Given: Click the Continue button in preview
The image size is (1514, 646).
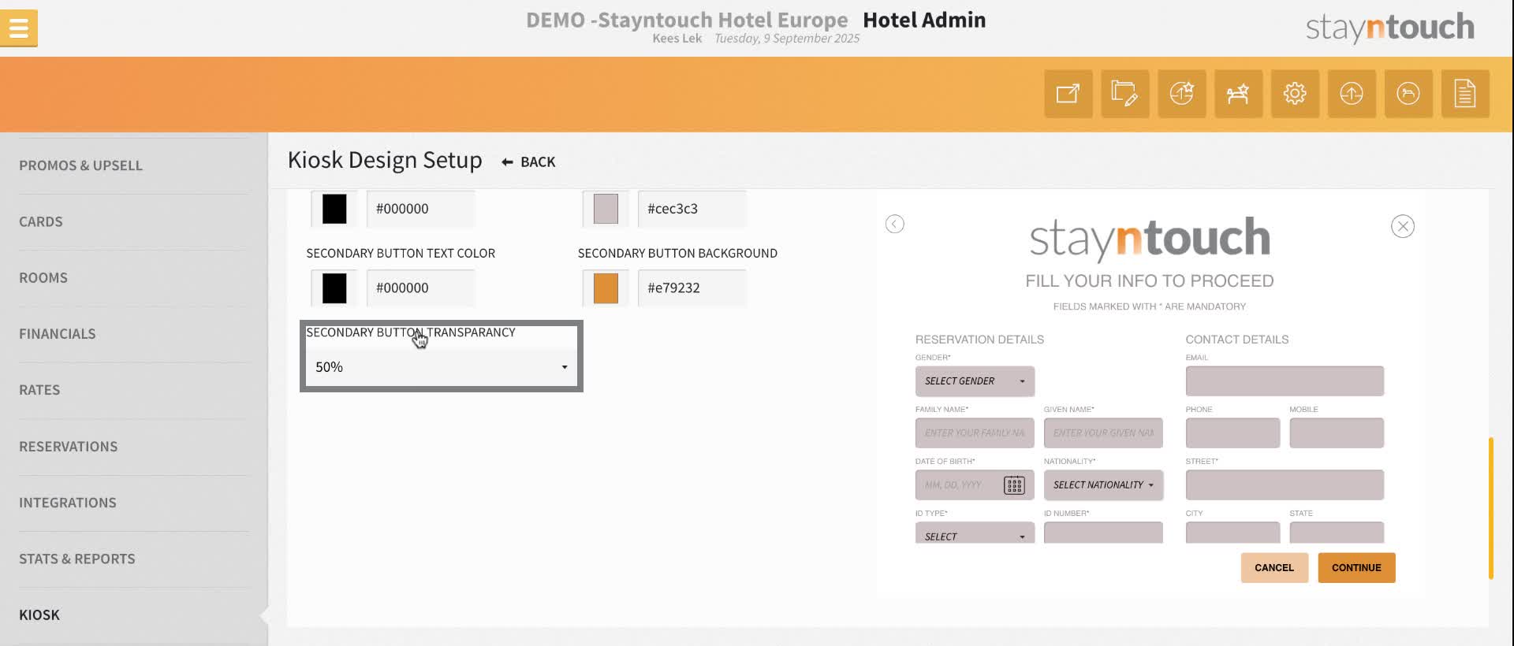Looking at the screenshot, I should pos(1356,568).
